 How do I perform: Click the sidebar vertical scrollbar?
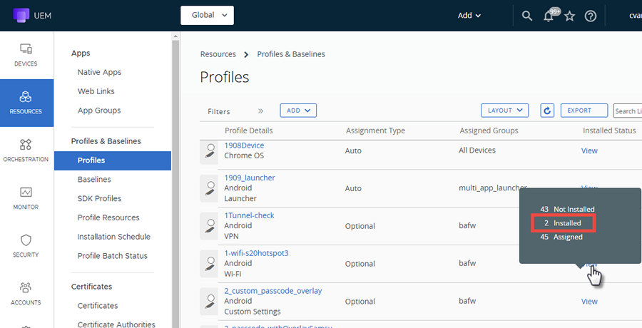click(x=175, y=184)
